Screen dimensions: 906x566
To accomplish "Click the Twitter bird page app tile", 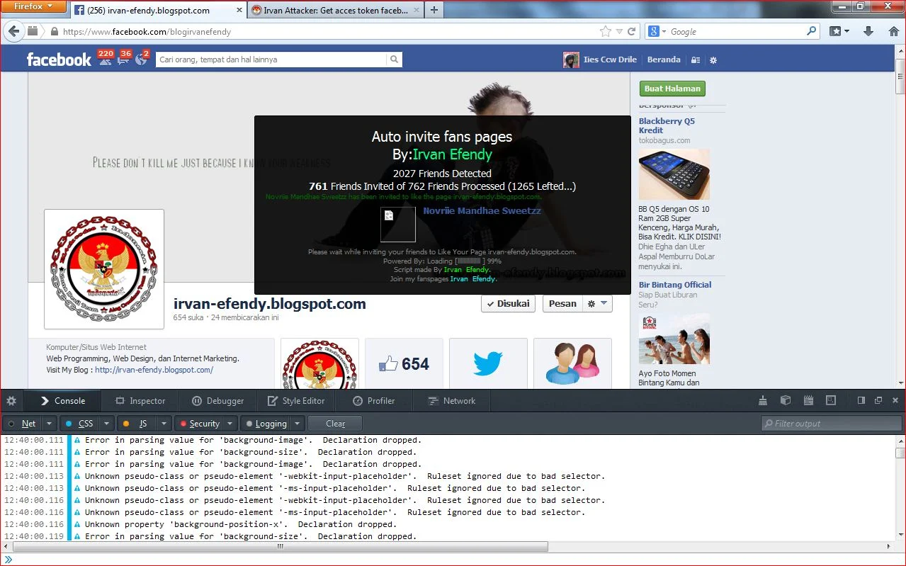I will 488,363.
